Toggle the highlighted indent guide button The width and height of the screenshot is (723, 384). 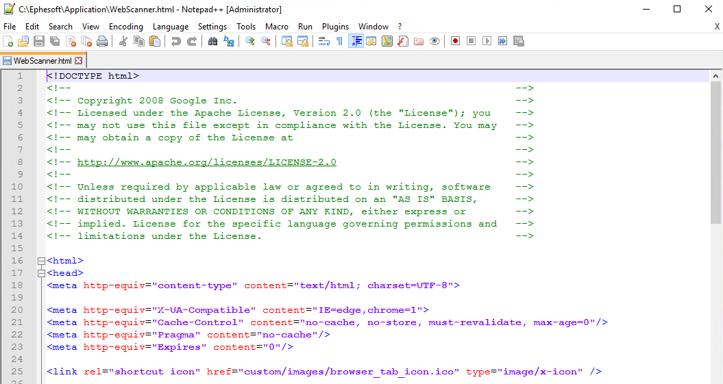[356, 42]
